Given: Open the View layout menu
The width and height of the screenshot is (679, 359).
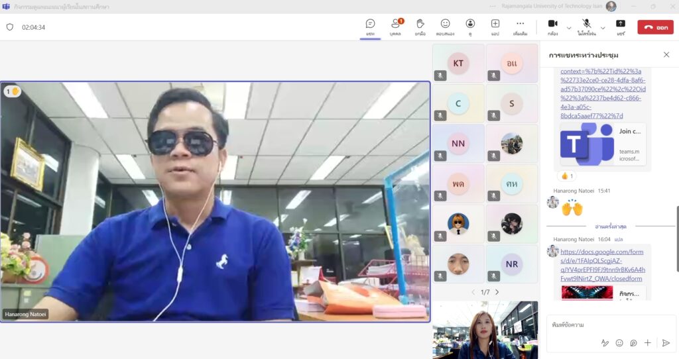Looking at the screenshot, I should tap(470, 26).
